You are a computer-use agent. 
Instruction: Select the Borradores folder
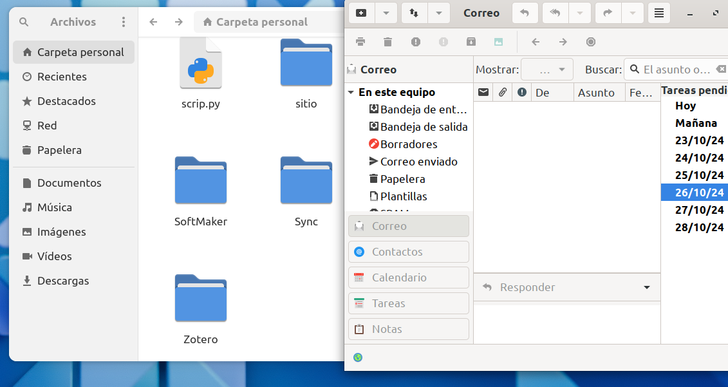pos(403,144)
